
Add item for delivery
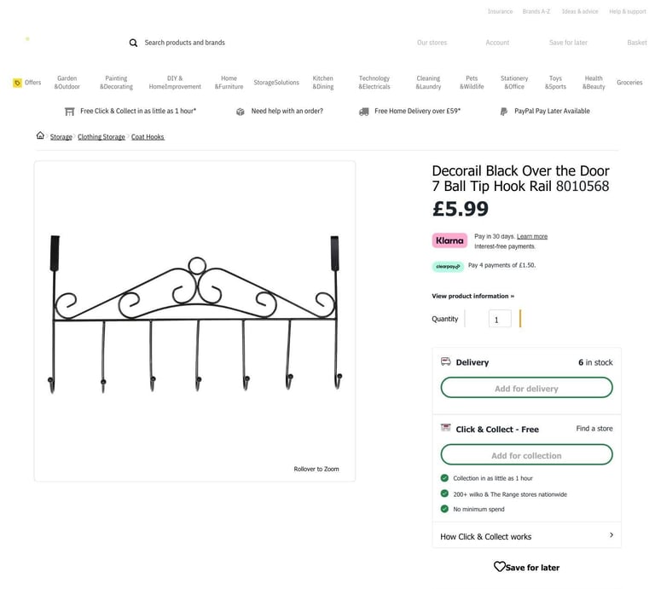pyautogui.click(x=527, y=388)
